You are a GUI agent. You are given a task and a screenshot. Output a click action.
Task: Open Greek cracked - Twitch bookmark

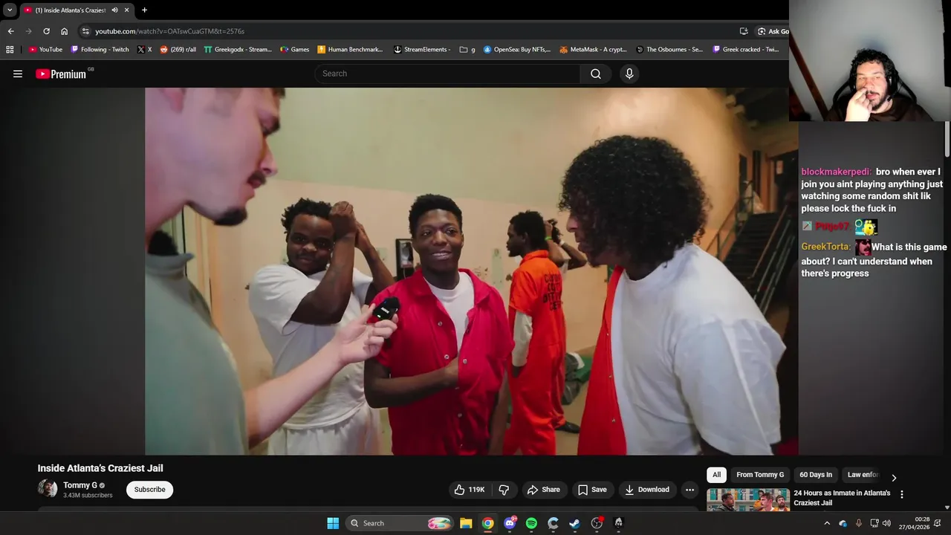[746, 50]
